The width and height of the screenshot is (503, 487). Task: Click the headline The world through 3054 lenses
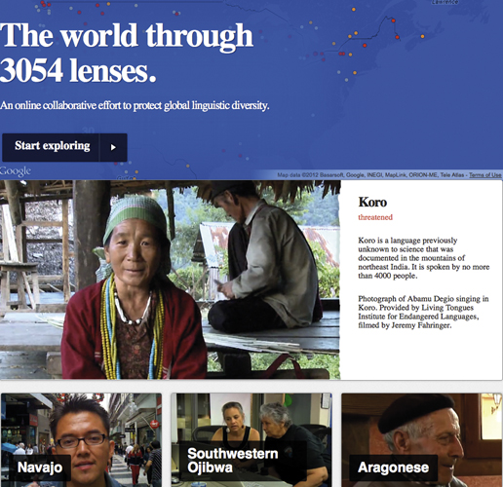(127, 53)
